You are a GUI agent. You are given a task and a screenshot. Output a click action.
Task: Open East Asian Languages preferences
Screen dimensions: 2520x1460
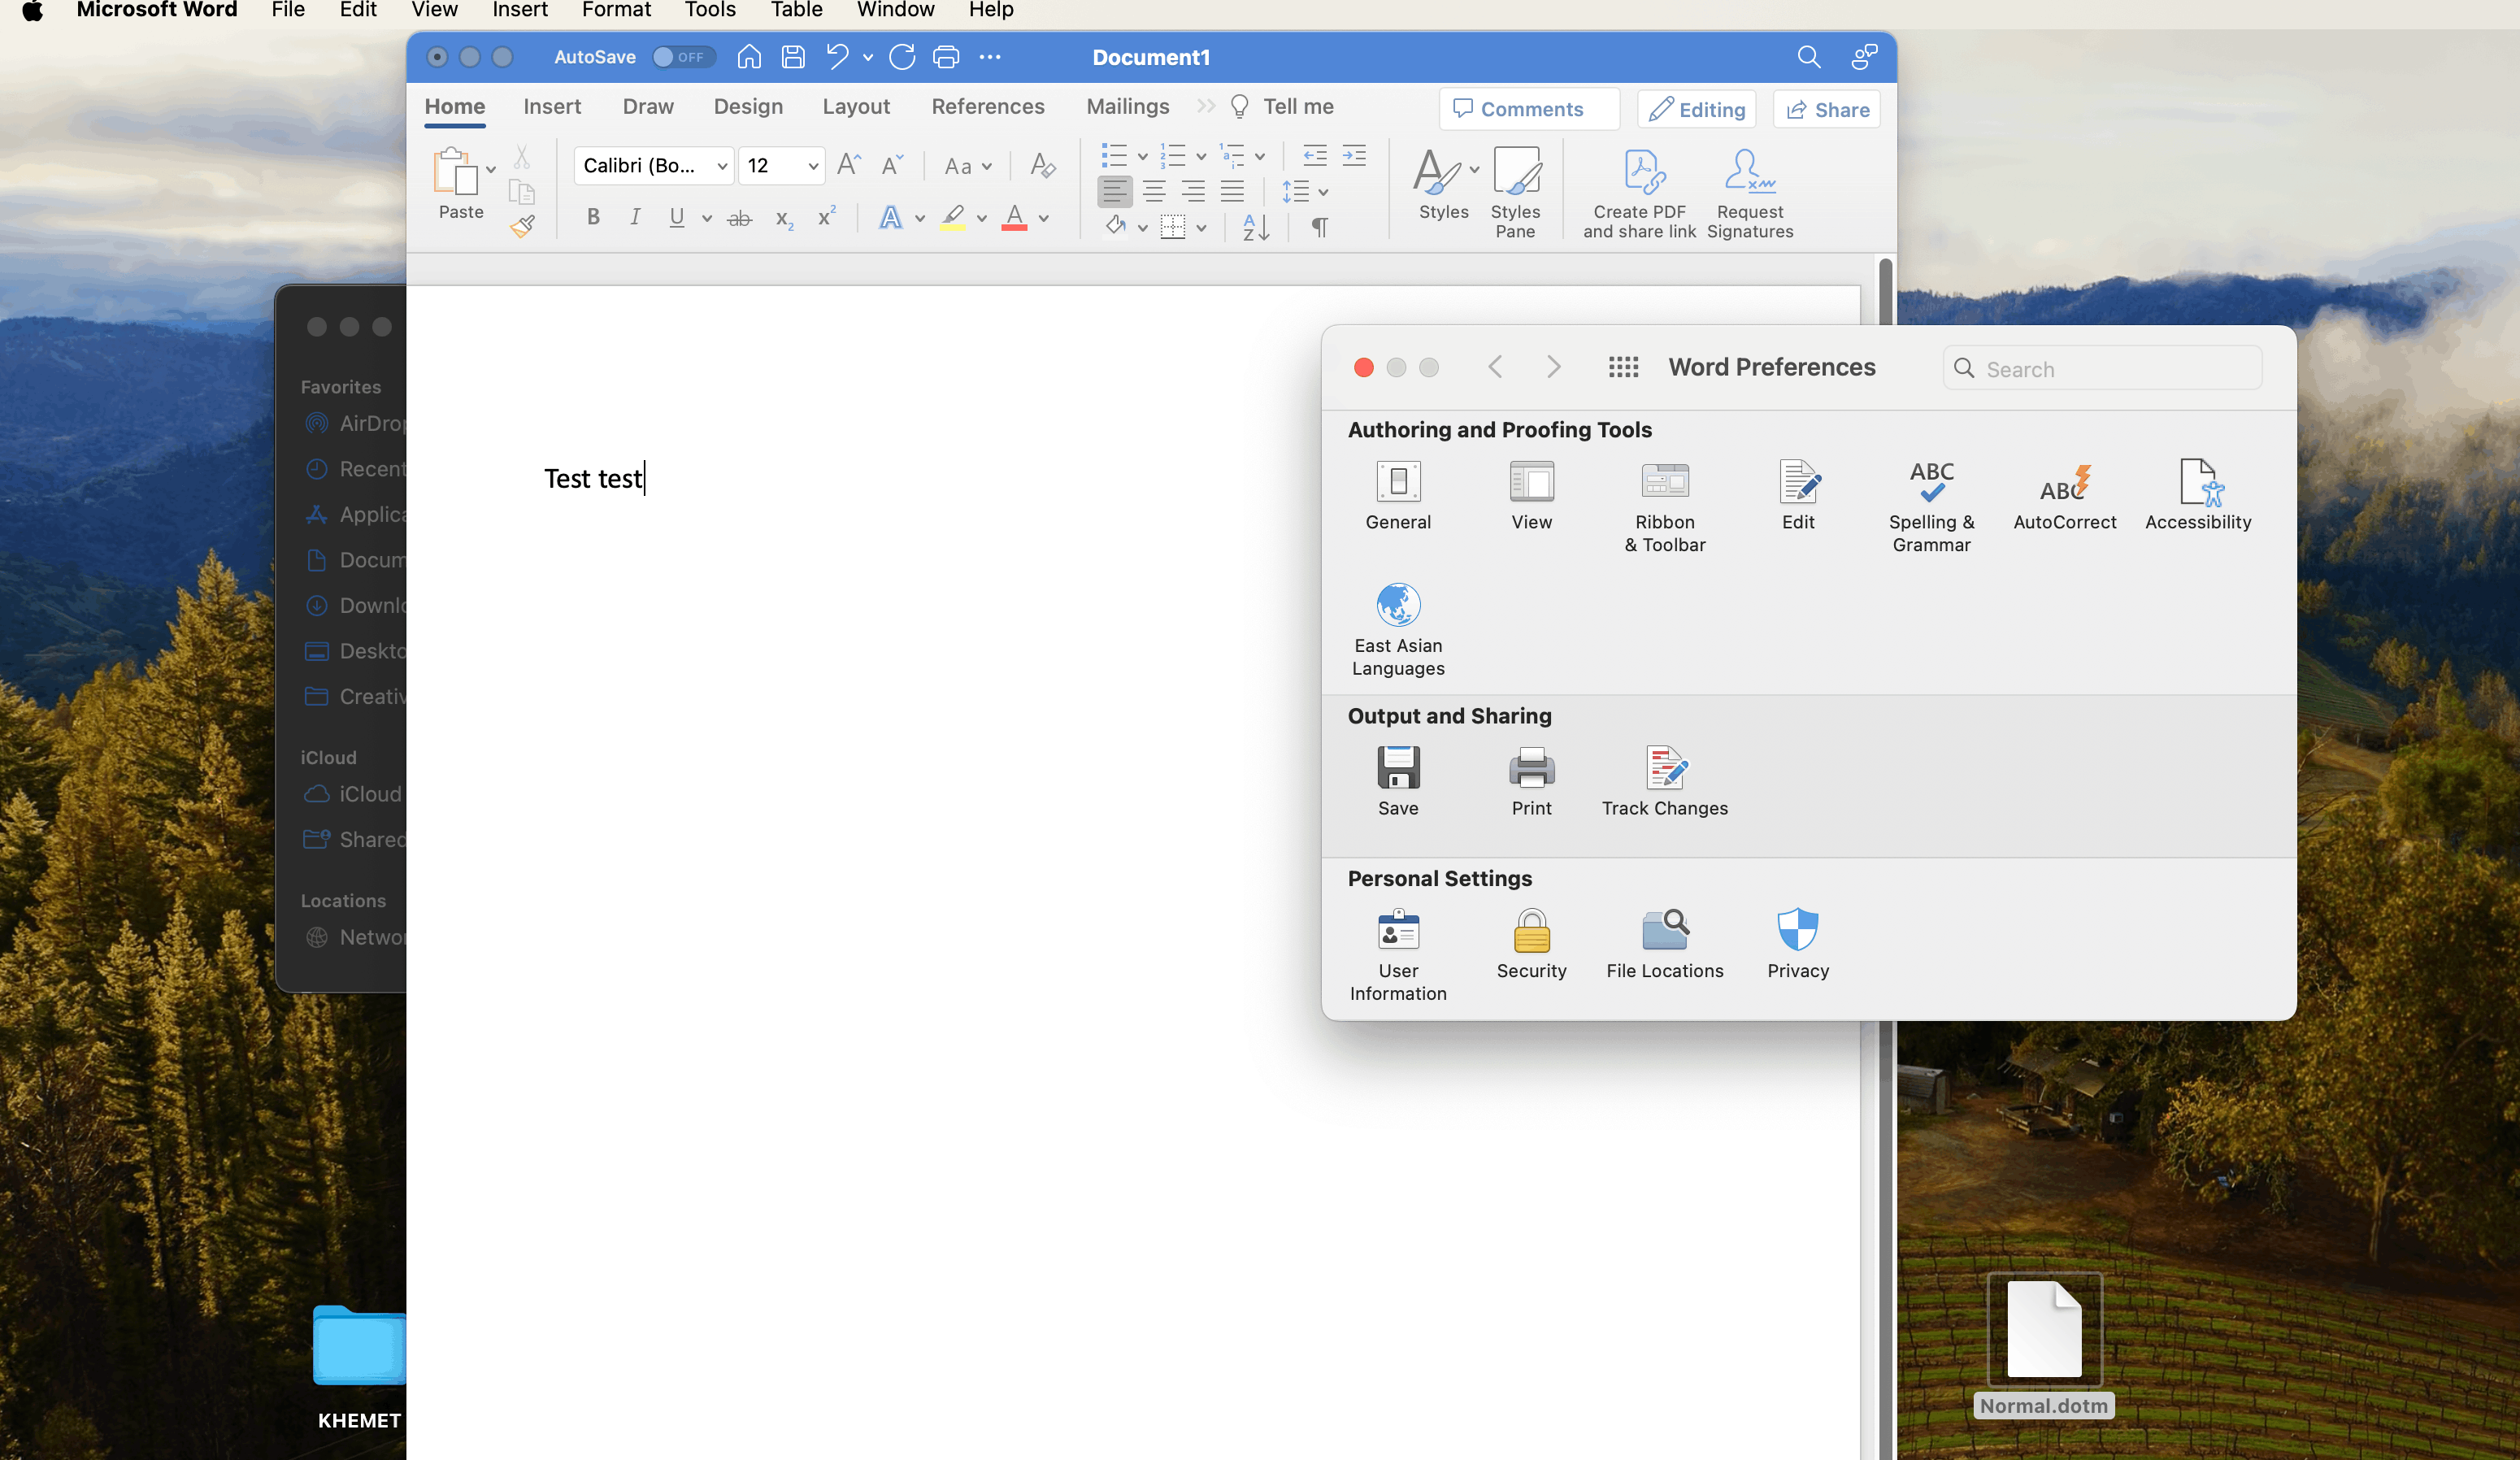(1398, 630)
